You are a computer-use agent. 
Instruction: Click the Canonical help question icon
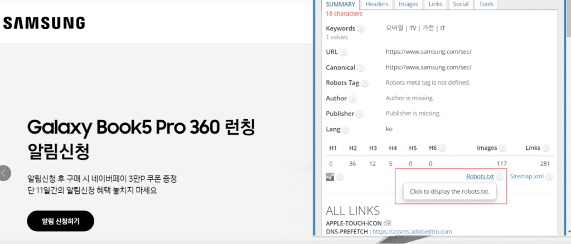coord(361,68)
